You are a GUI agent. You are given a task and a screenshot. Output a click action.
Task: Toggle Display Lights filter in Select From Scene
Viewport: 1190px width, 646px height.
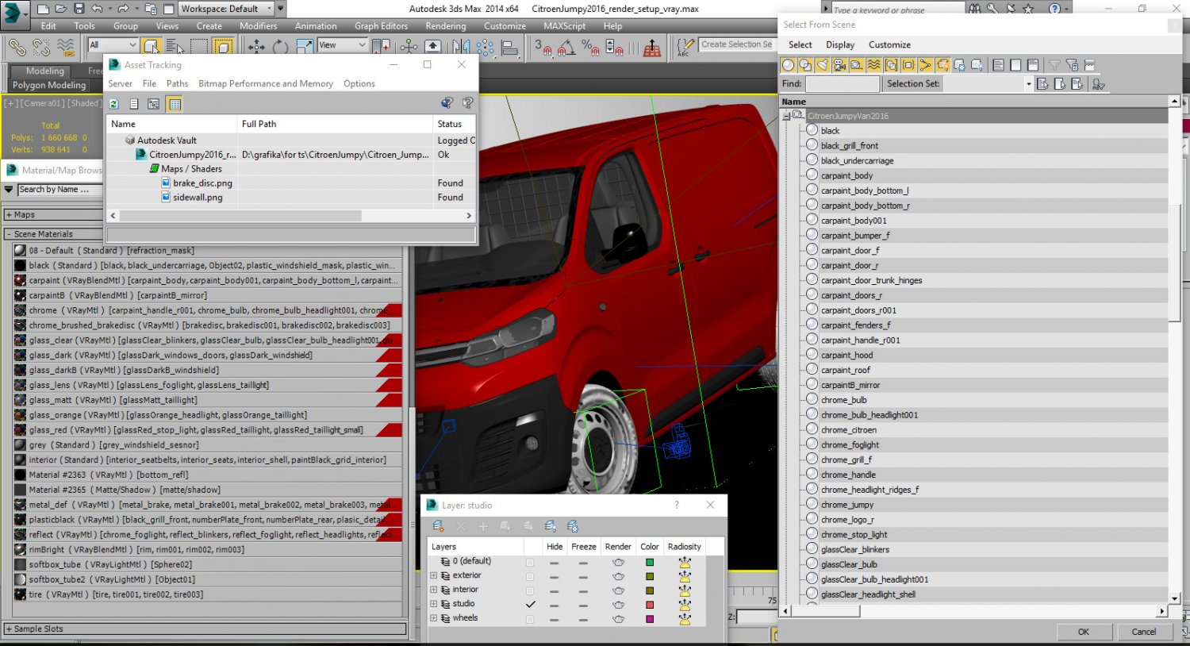click(x=823, y=65)
